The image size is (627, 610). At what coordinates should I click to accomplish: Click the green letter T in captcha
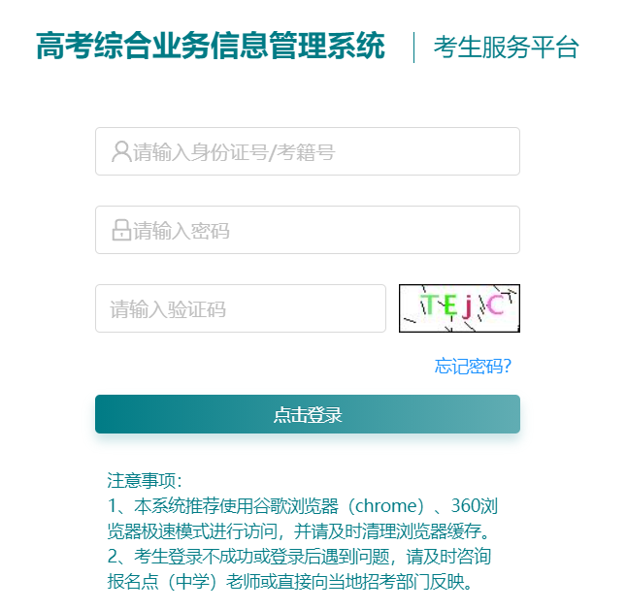click(430, 305)
